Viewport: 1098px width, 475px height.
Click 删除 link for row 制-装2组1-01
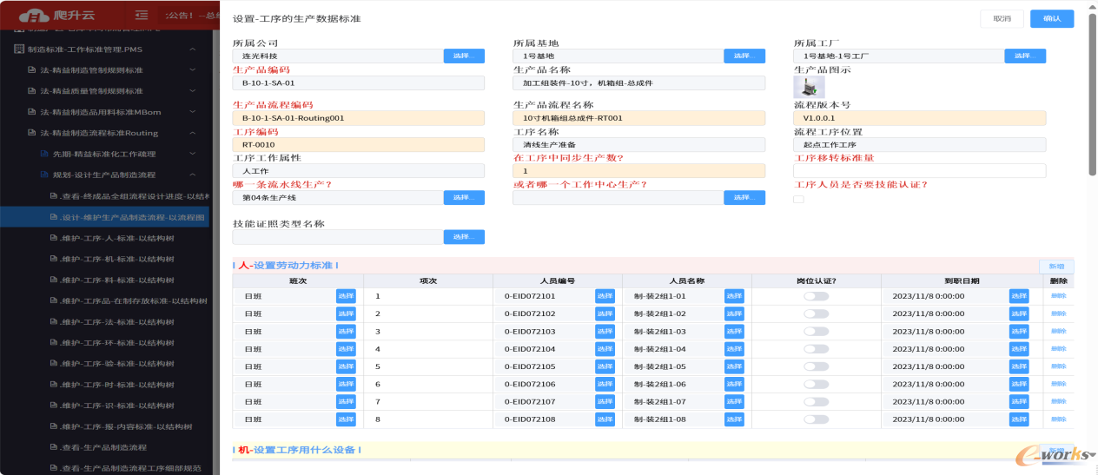[1058, 296]
